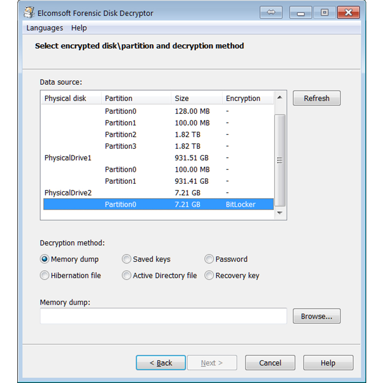Image resolution: width=383 pixels, height=383 pixels.
Task: Close the Forensic Disk Decryptor window
Action: coord(349,12)
